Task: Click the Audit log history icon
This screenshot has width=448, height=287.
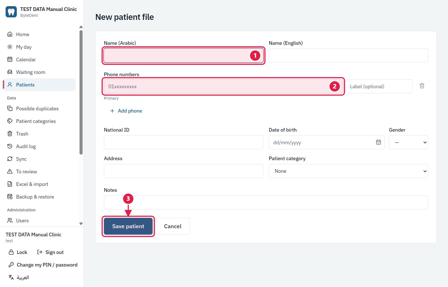Action: point(10,146)
